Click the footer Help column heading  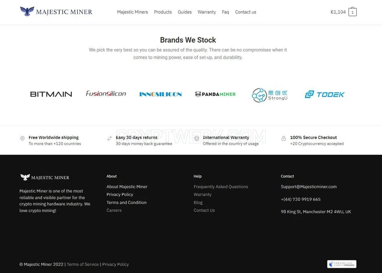click(x=197, y=176)
